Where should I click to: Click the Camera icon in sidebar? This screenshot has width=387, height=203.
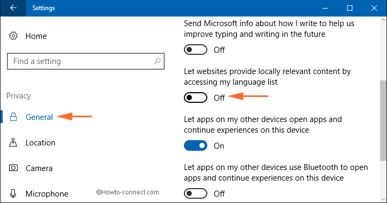13,168
